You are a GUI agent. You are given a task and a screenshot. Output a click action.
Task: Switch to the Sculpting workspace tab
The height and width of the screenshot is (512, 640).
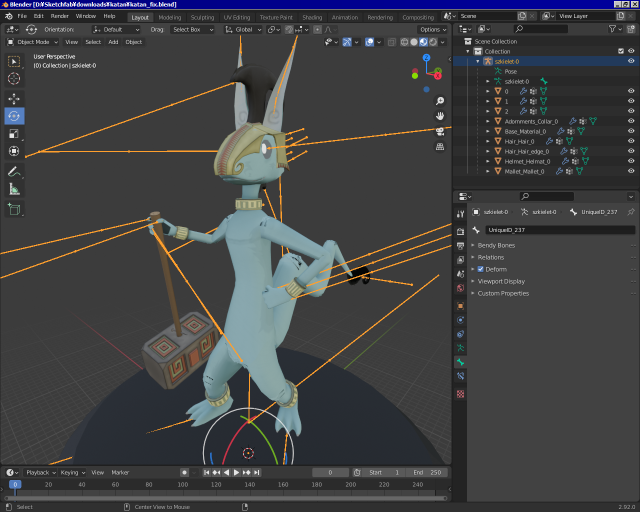pos(202,17)
